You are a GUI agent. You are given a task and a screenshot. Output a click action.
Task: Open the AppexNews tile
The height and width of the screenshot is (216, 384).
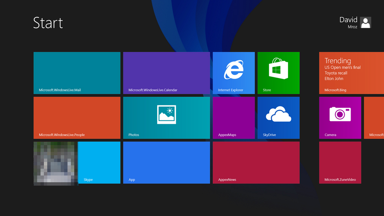(x=256, y=163)
